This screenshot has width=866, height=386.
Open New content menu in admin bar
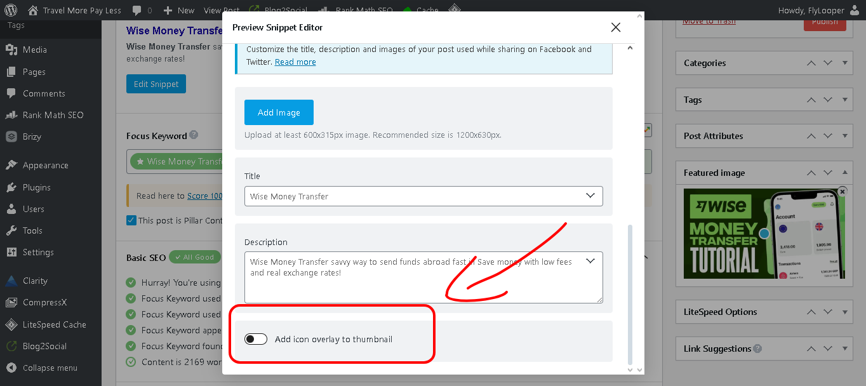(179, 10)
